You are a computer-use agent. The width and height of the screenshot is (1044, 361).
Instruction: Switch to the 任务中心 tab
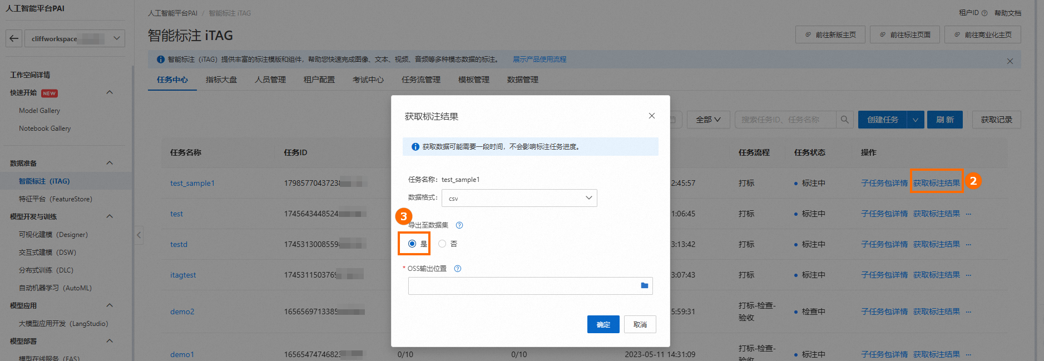click(172, 80)
